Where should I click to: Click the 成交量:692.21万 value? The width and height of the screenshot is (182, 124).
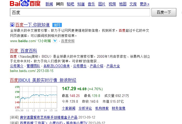point(117,96)
